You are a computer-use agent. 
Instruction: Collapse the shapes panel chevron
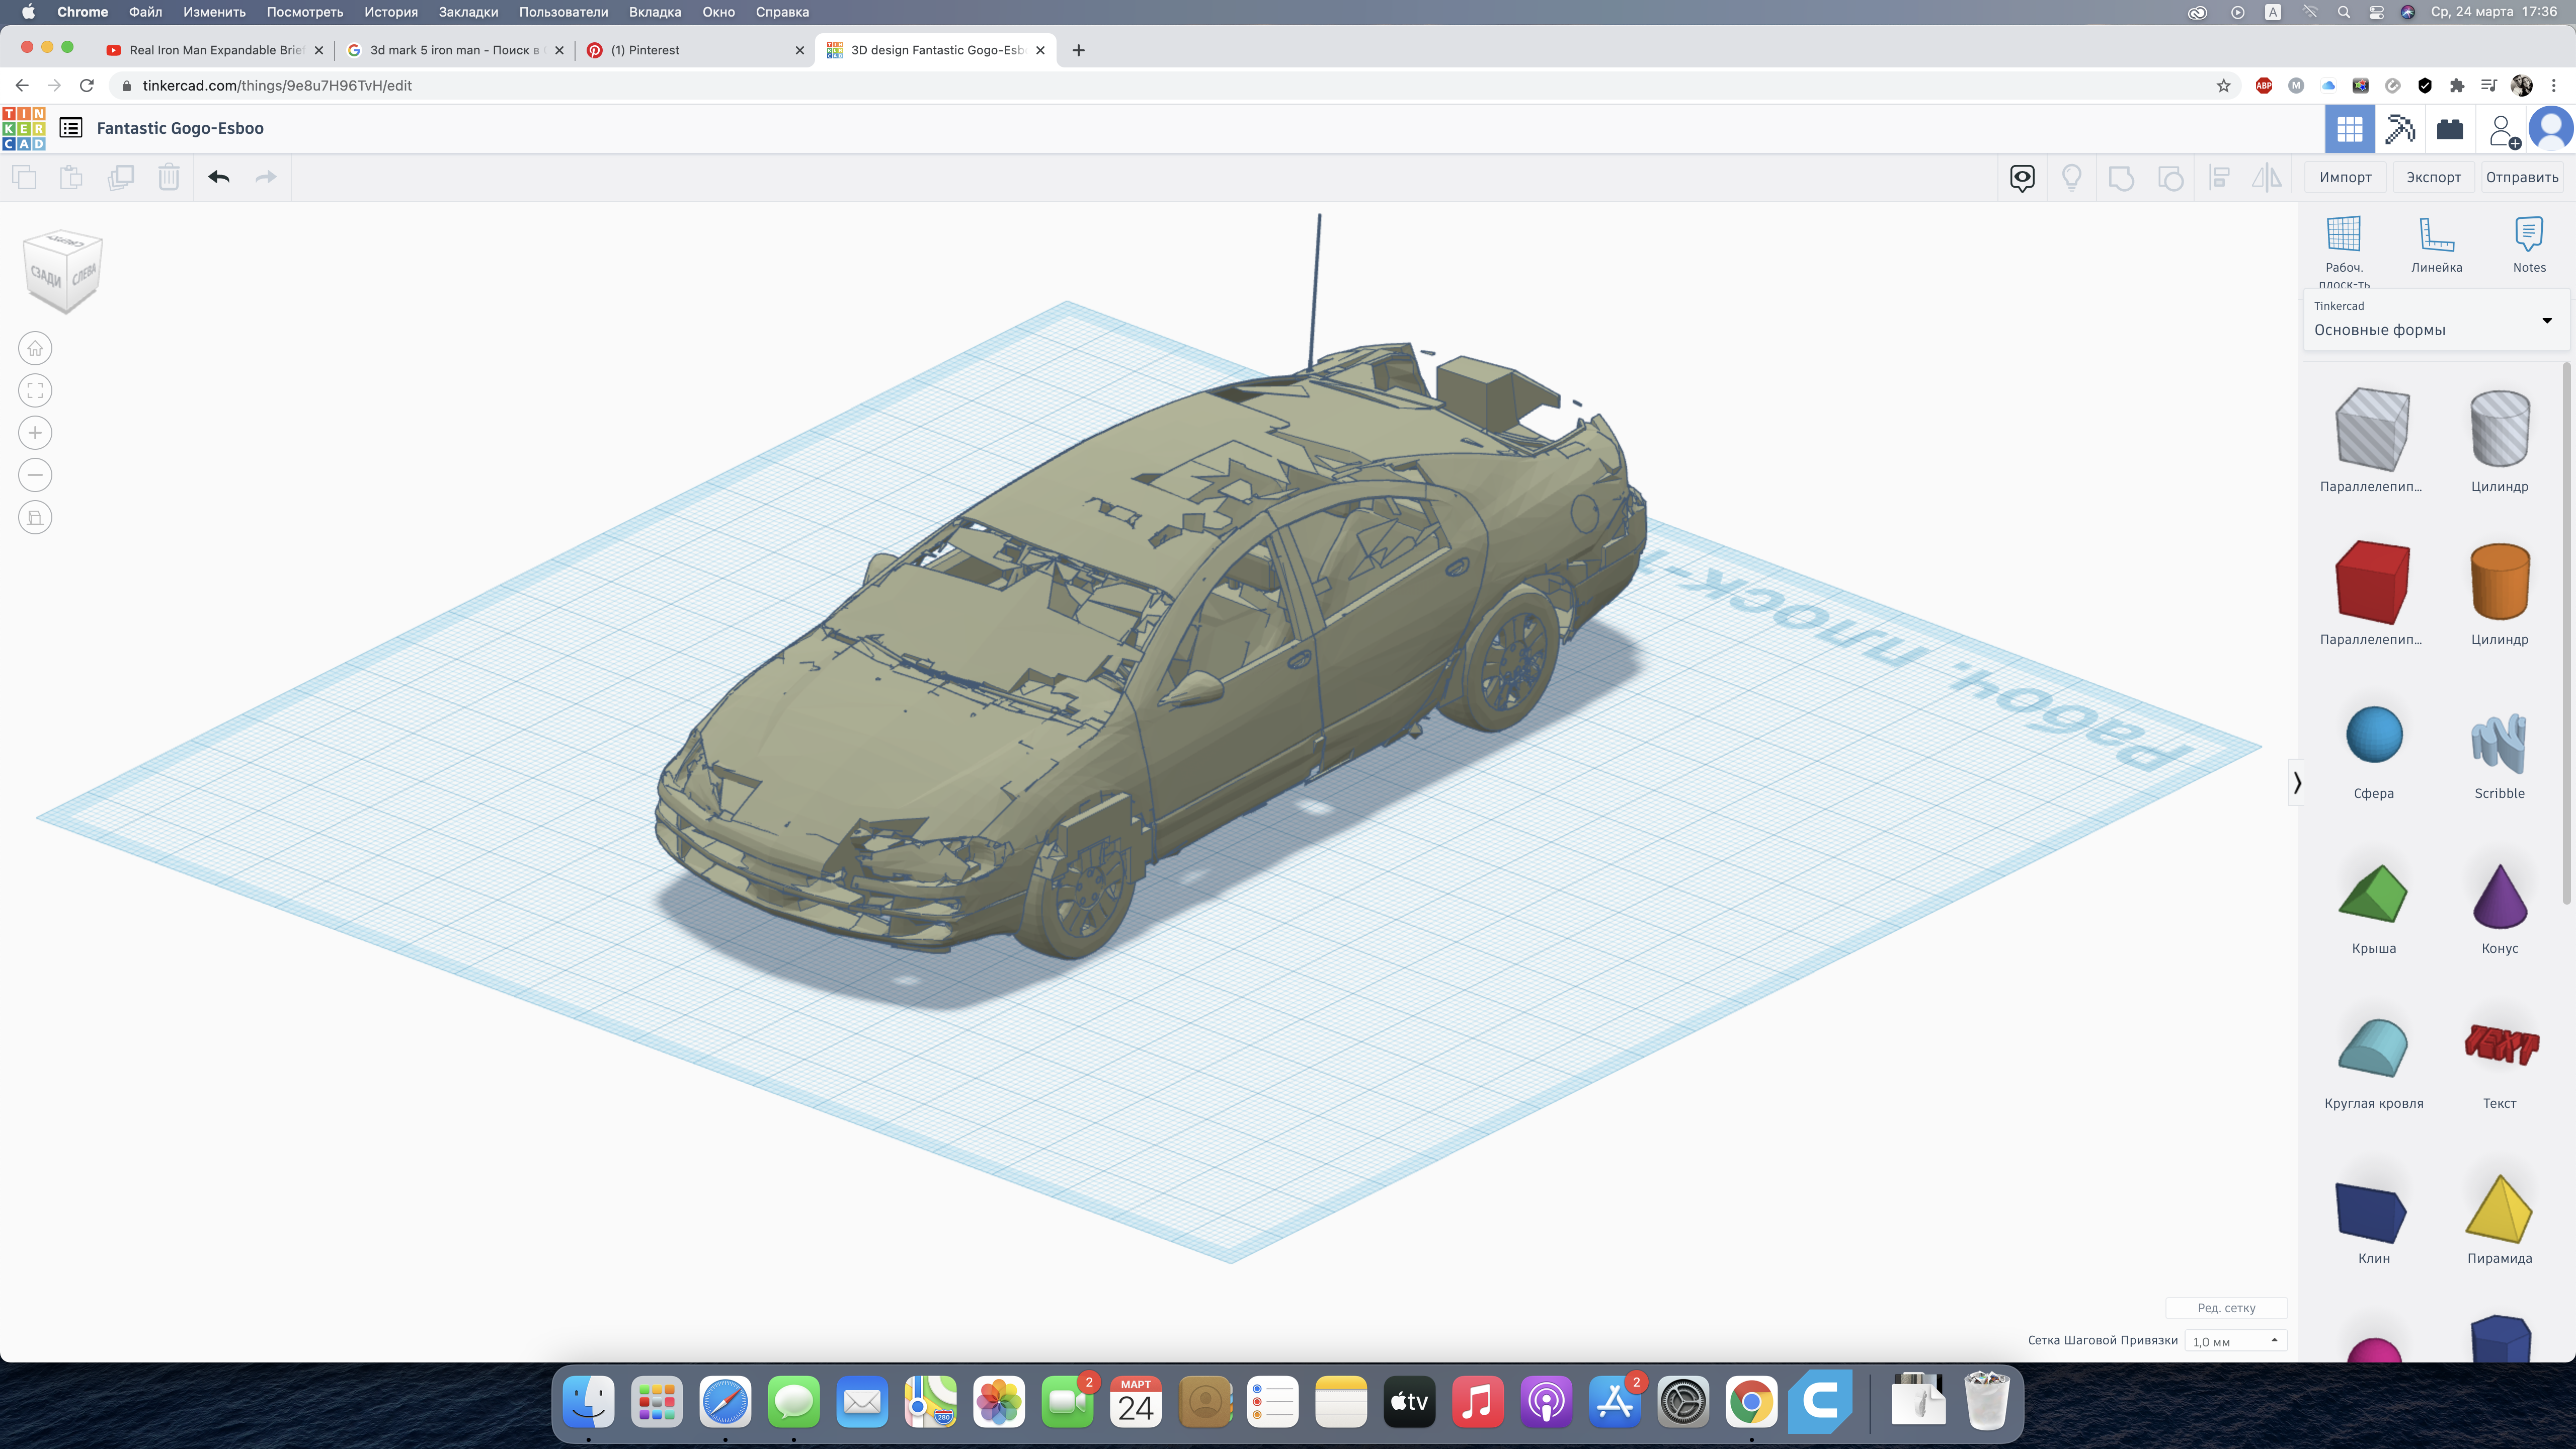pos(2296,782)
